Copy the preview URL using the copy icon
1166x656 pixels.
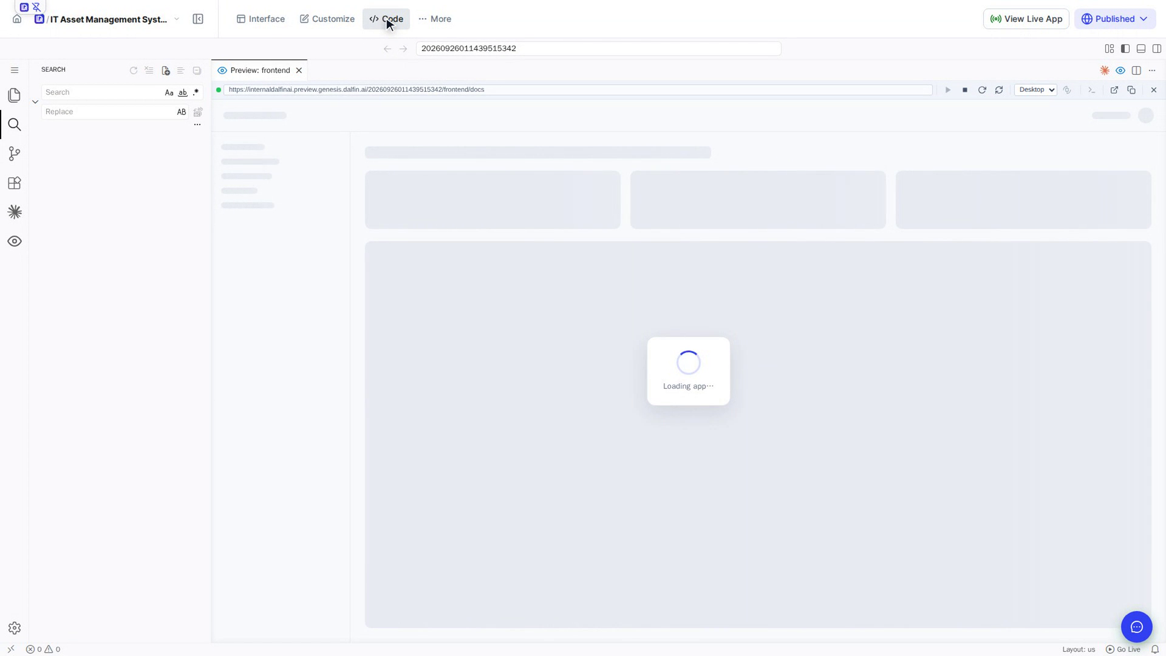coord(1131,90)
